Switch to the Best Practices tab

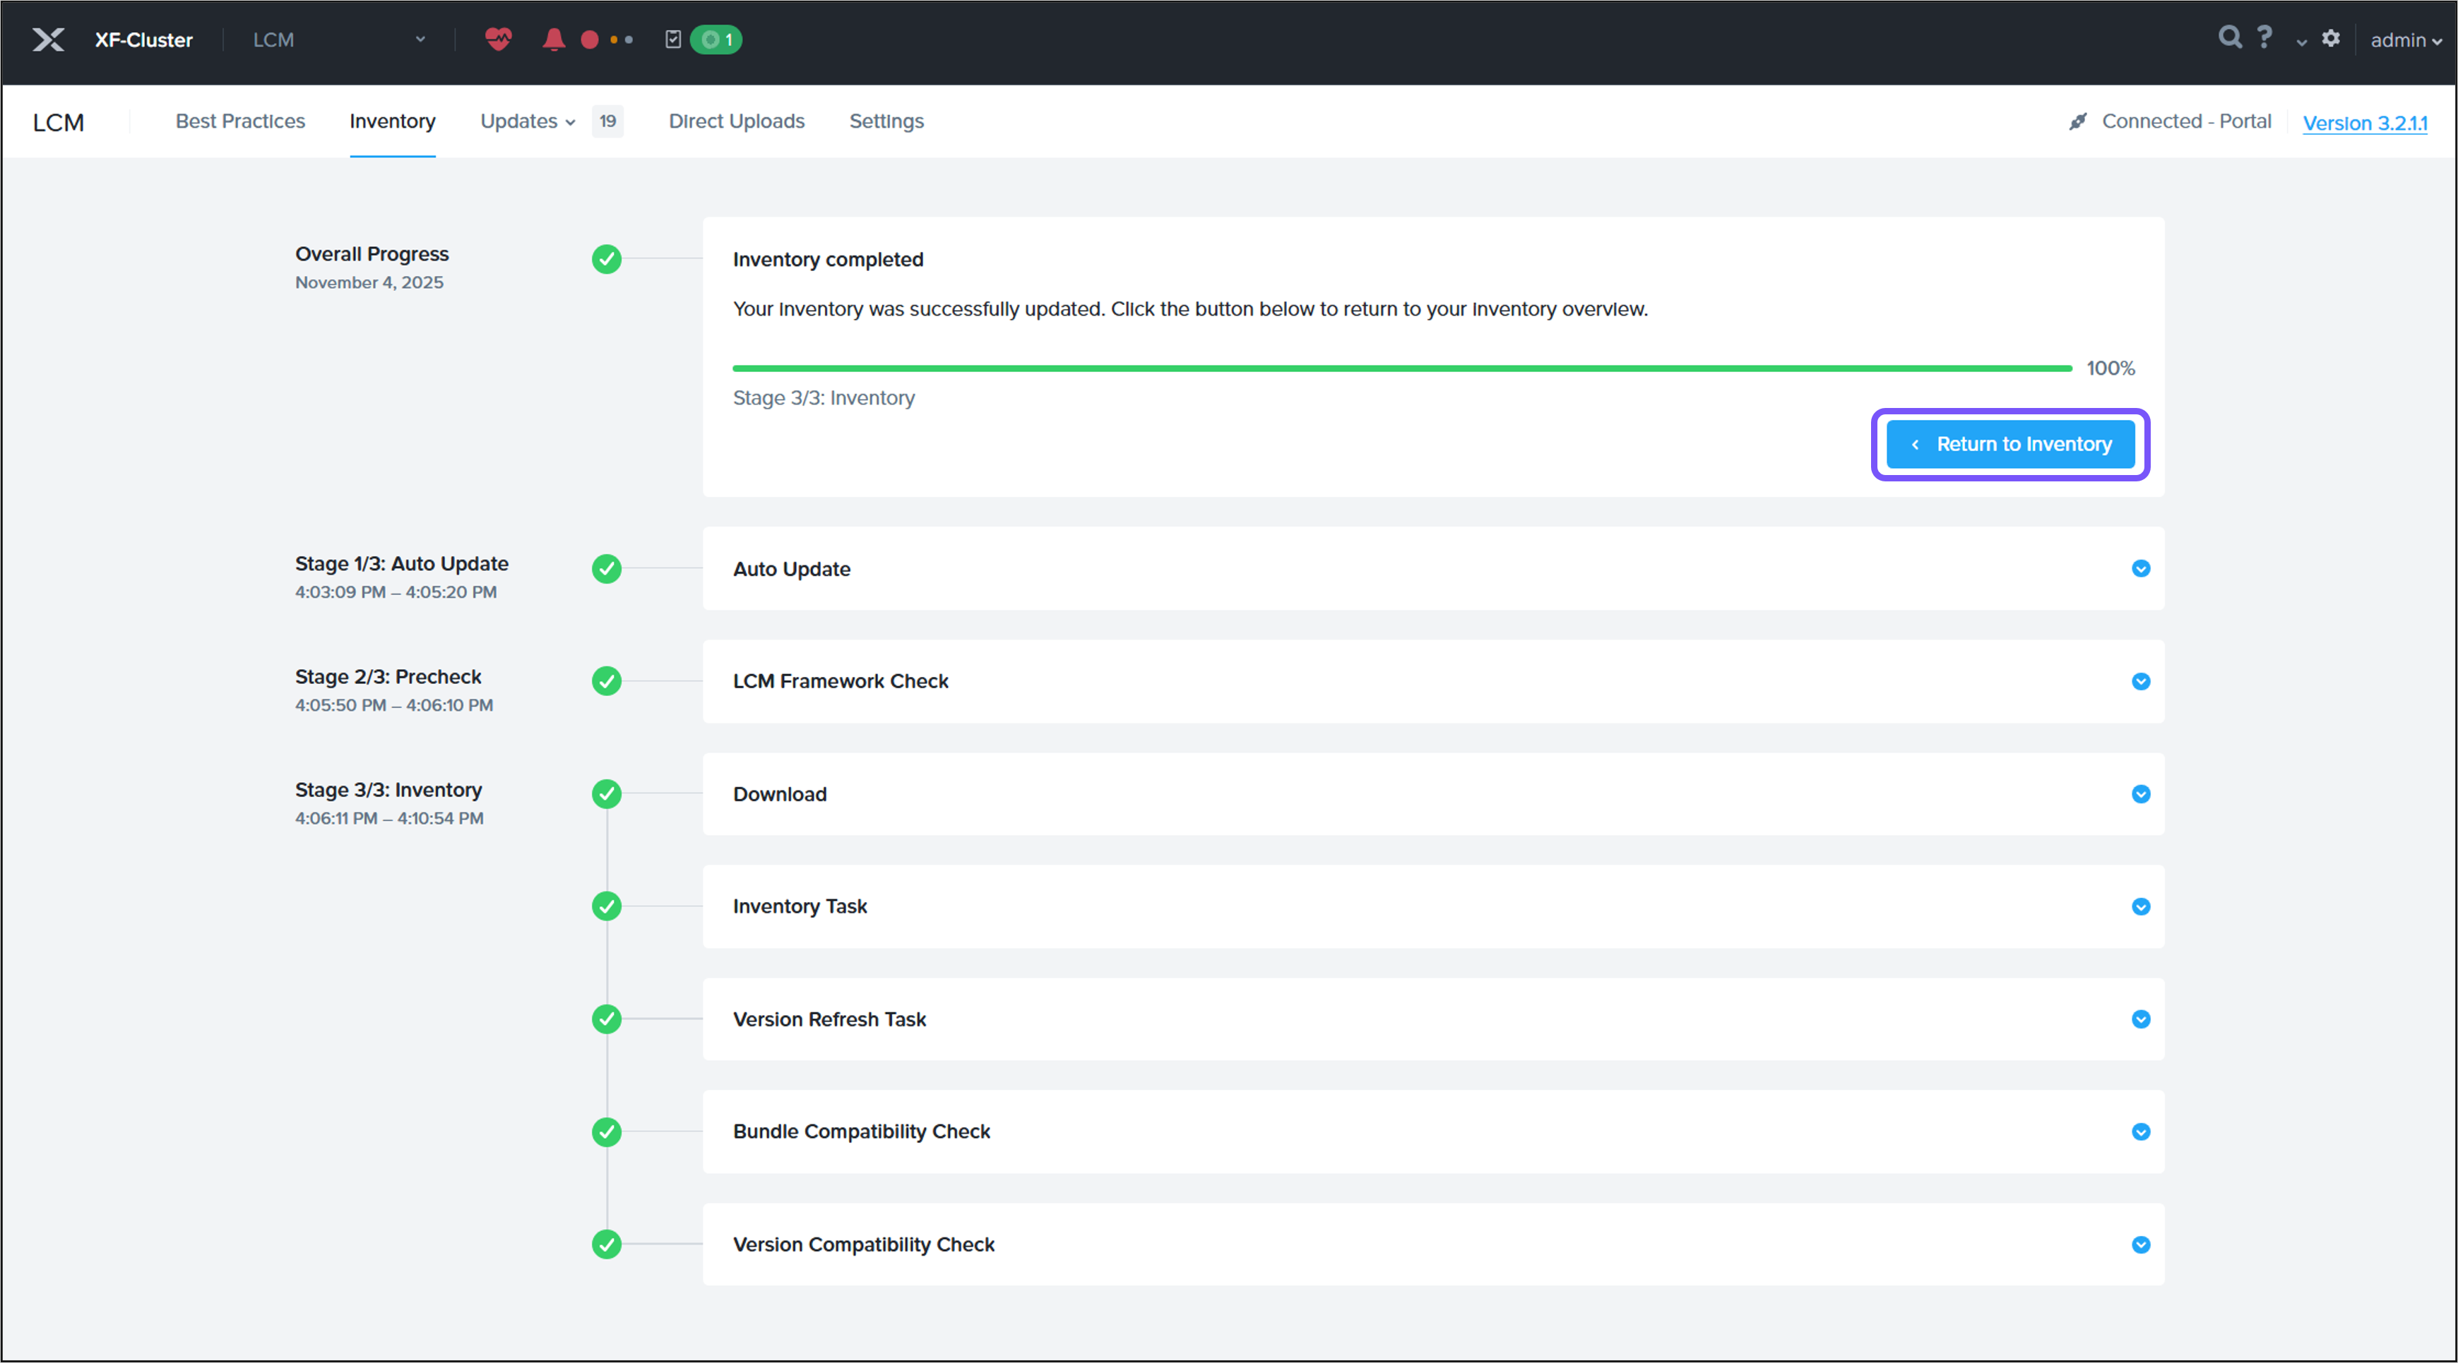tap(240, 121)
